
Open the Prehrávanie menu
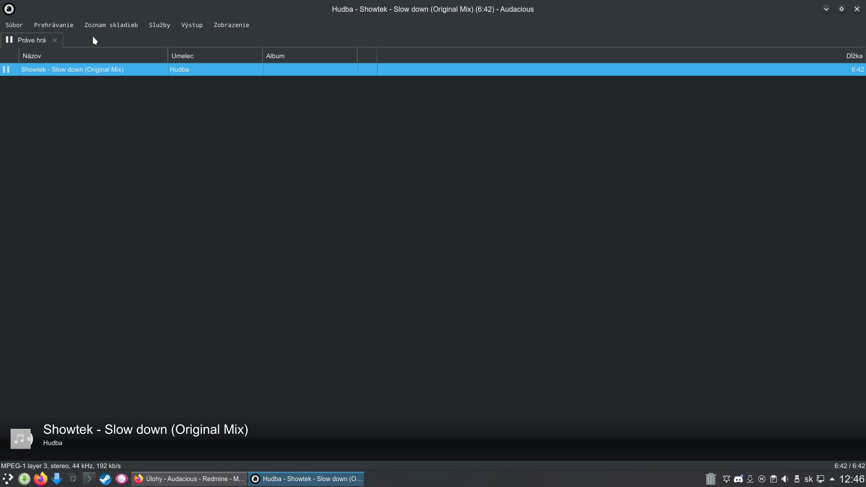(54, 25)
